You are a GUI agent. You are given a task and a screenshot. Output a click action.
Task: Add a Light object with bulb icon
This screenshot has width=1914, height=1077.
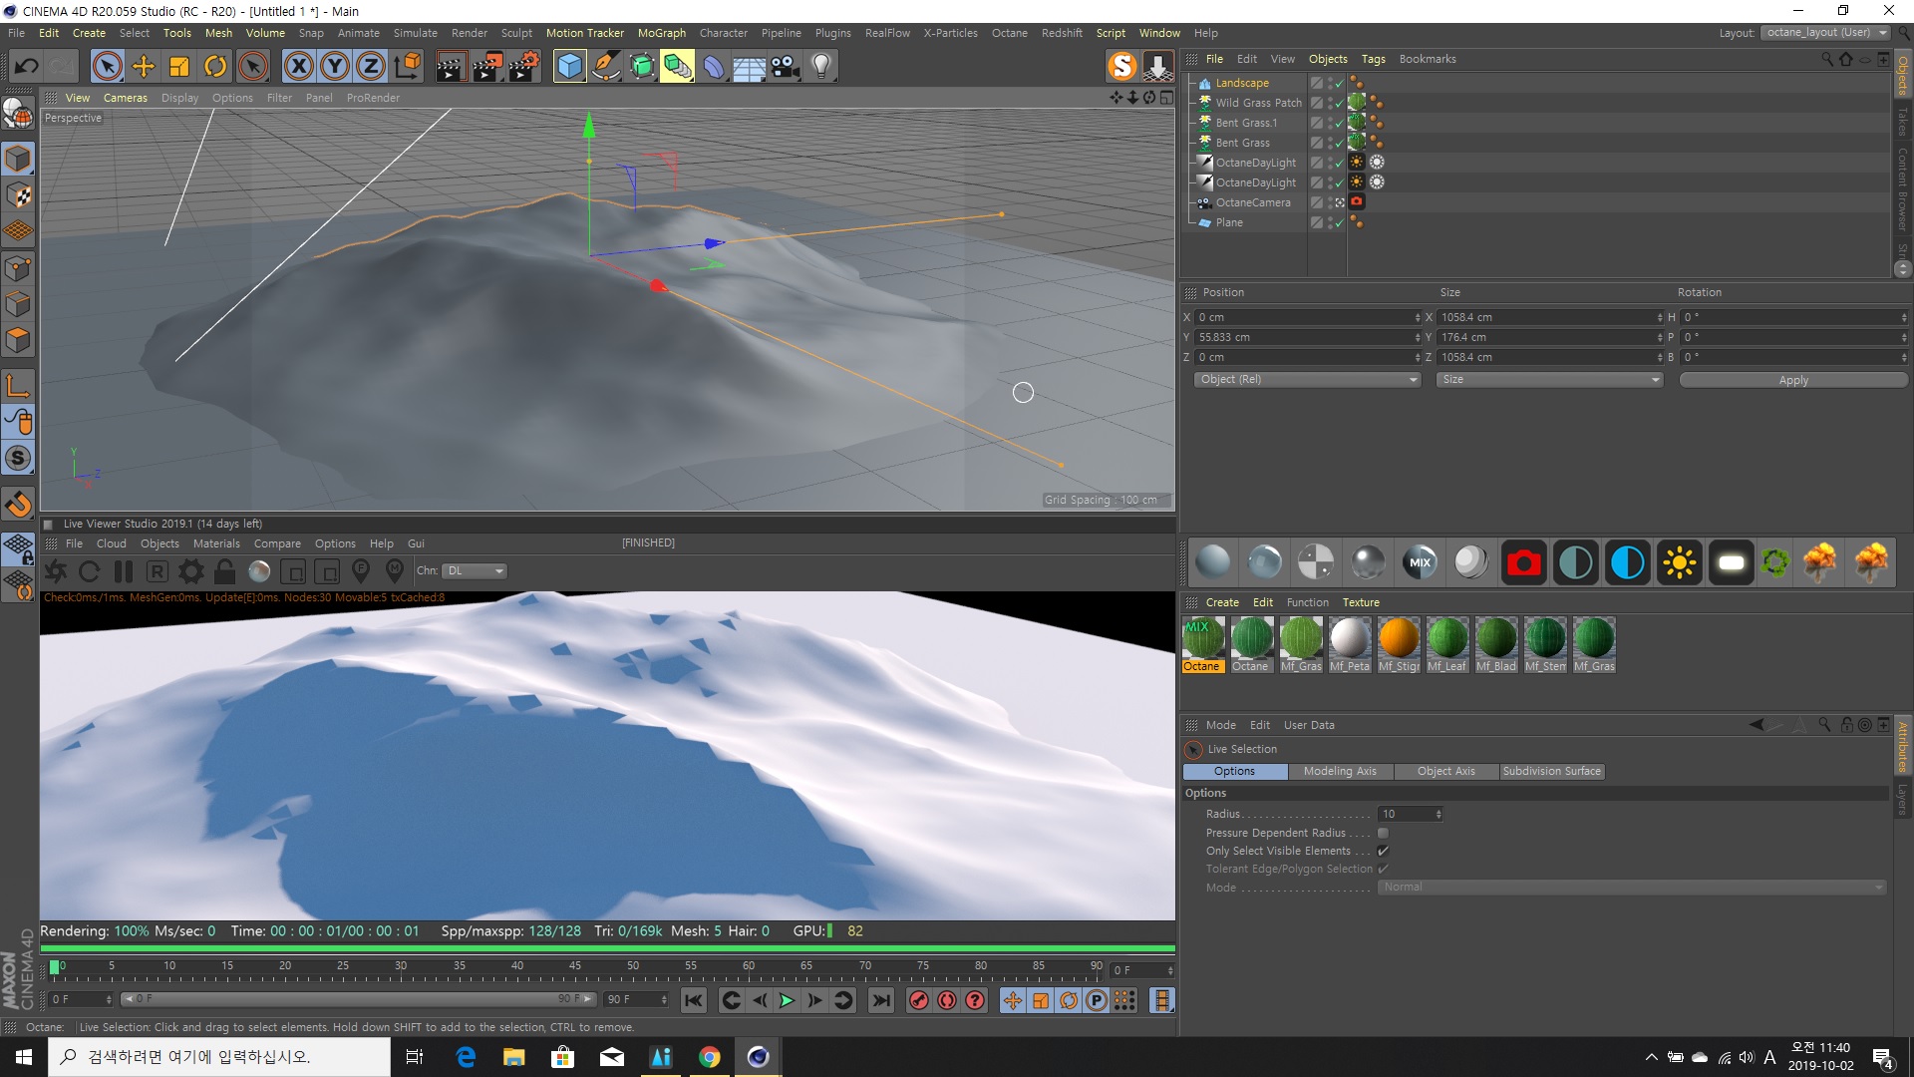pyautogui.click(x=820, y=67)
